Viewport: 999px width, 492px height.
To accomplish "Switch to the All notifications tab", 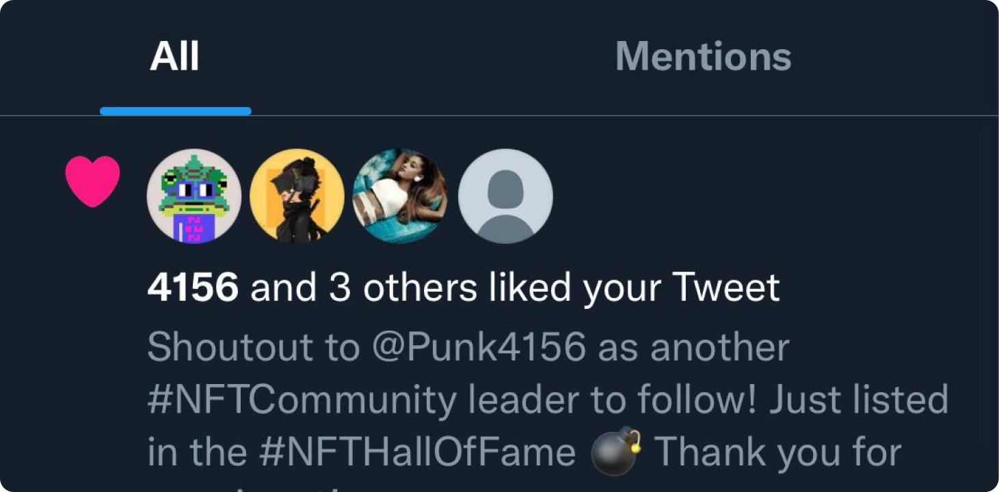I will (175, 57).
